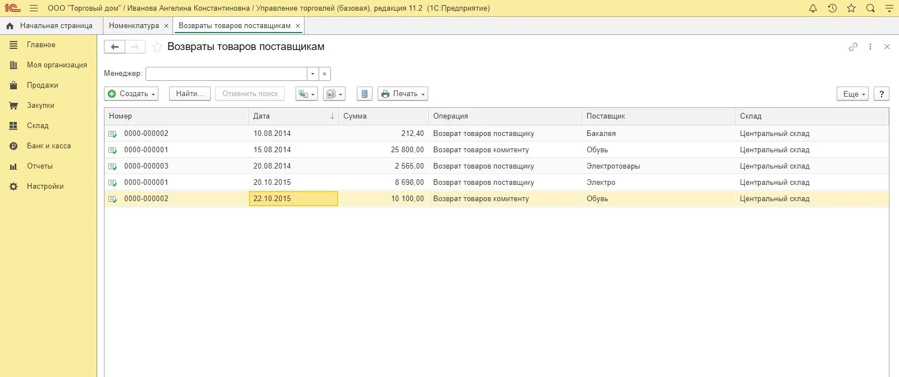899x377 pixels.
Task: Open the notifications bell icon
Action: pos(813,8)
